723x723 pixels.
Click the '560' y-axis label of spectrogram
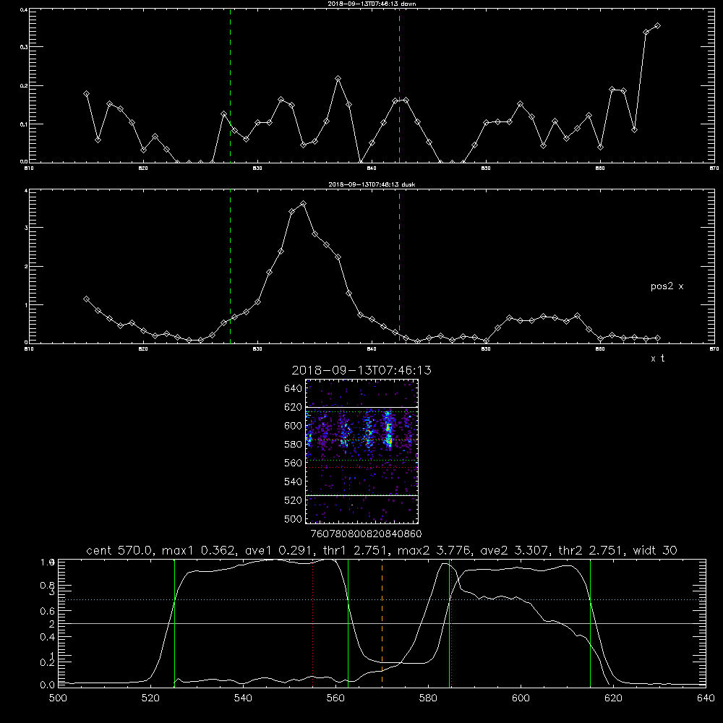(x=294, y=463)
